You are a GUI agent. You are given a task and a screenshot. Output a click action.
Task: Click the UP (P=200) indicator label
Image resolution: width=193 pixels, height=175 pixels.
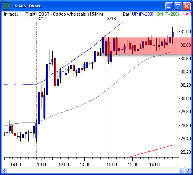tap(143, 14)
